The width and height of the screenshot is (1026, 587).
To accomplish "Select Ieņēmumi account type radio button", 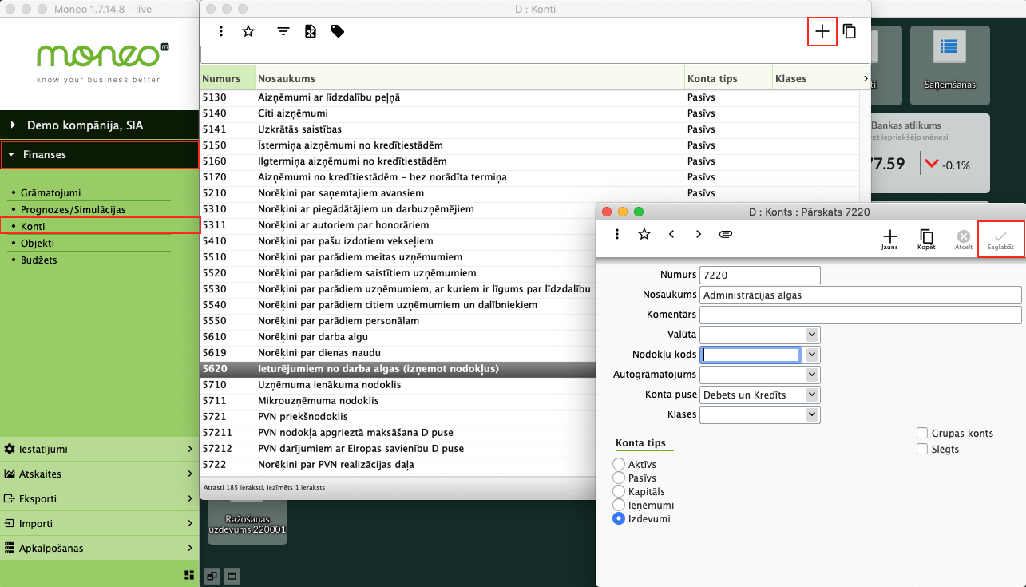I will click(618, 505).
